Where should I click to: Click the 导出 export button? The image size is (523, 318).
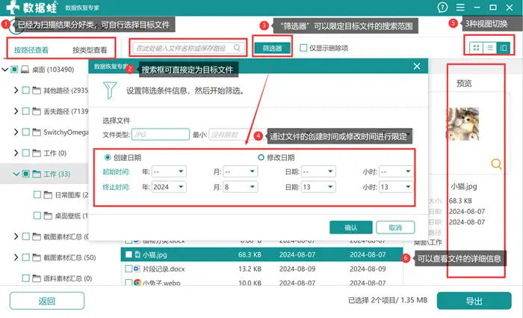click(474, 301)
